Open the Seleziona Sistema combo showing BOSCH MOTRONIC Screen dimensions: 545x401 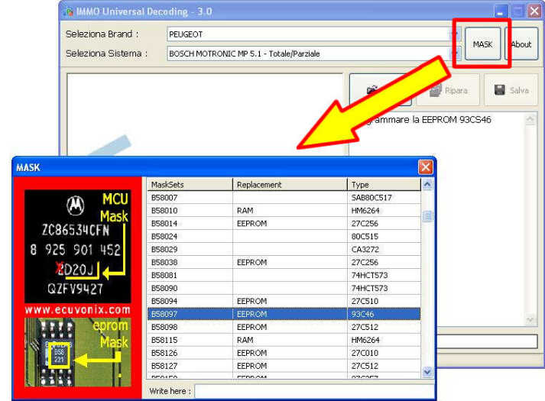(314, 53)
